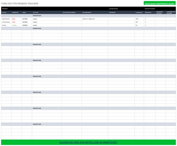Click Hoch priority in the In Bearbeitung row
The height and width of the screenshot is (146, 177).
(17, 22)
